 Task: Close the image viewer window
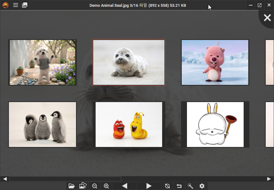click(x=269, y=5)
